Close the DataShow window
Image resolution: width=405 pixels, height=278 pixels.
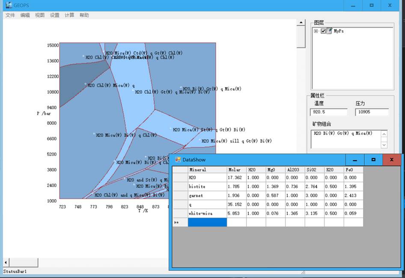click(x=392, y=160)
